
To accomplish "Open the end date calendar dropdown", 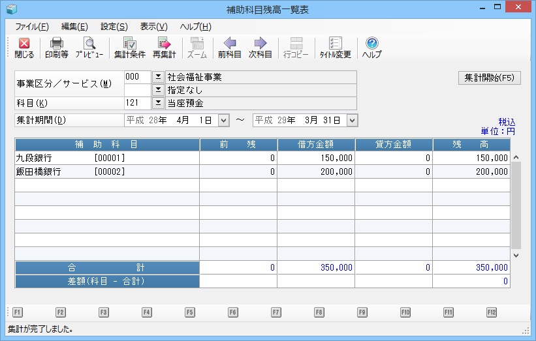I will click(353, 121).
